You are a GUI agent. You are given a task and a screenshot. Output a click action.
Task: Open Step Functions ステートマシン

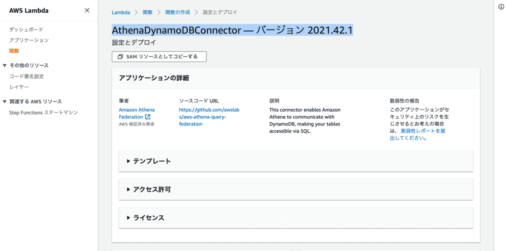44,112
